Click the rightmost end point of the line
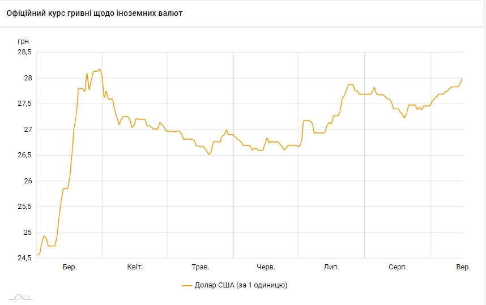The image size is (486, 305). (462, 79)
